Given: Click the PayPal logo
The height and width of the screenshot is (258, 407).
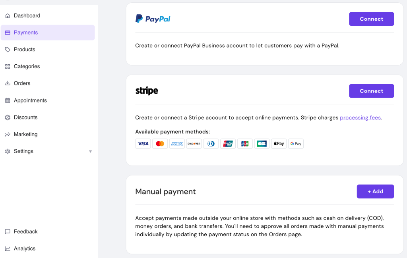Looking at the screenshot, I should tap(153, 18).
